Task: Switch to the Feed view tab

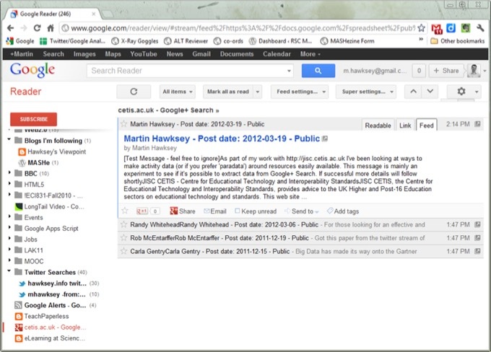Action: (427, 126)
